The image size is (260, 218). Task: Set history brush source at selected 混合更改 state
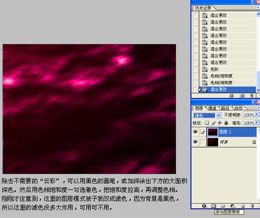tap(195, 90)
